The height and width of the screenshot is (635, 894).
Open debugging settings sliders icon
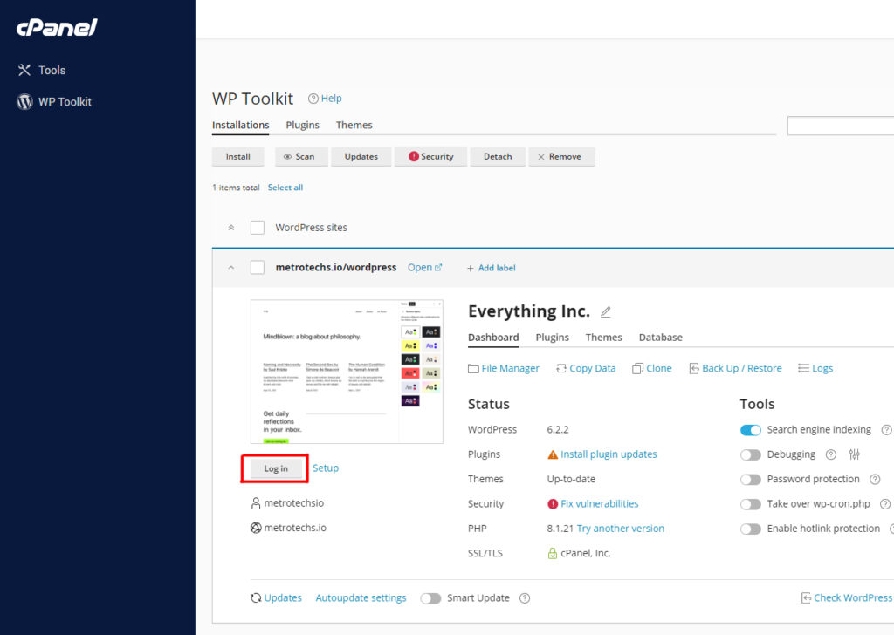coord(854,454)
